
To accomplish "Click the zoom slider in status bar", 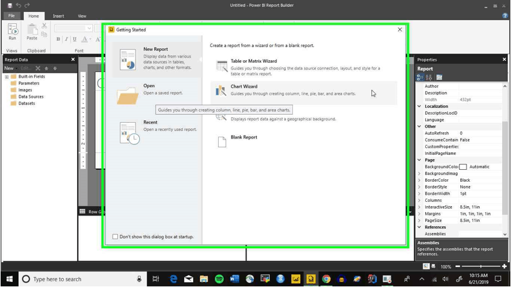I will tap(481, 266).
